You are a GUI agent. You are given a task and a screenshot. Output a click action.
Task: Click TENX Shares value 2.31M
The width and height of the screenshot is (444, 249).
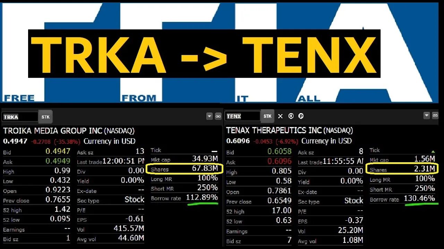[425, 169]
